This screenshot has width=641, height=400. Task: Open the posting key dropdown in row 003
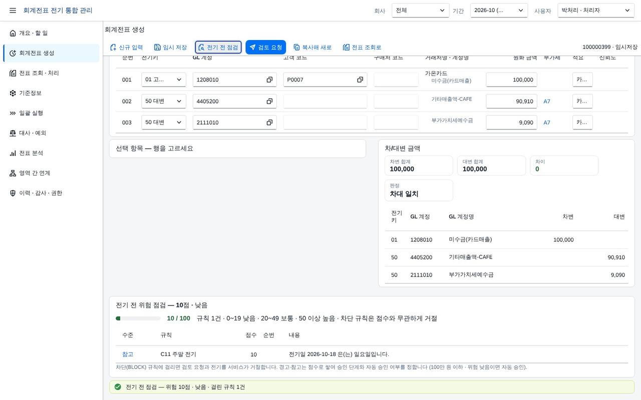pyautogui.click(x=164, y=122)
